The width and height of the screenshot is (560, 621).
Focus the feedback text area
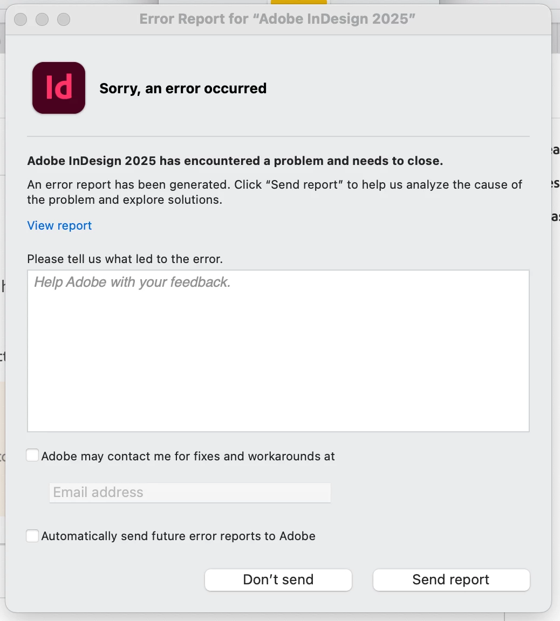278,351
